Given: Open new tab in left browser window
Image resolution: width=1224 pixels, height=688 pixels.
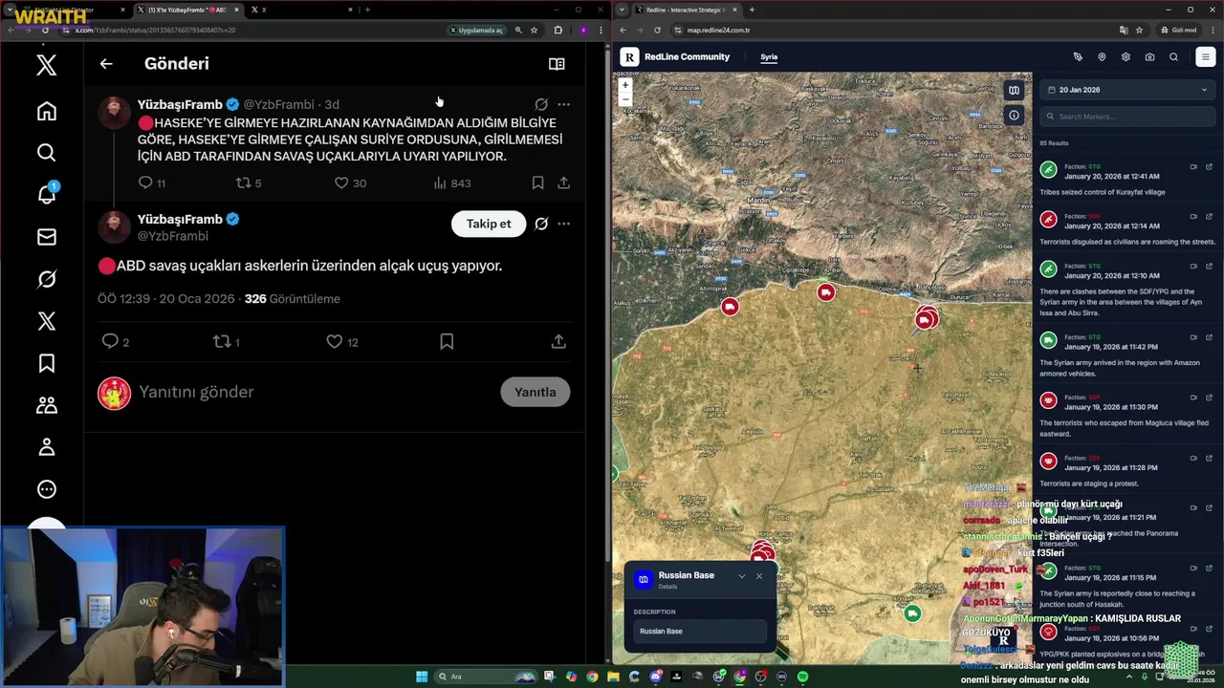Looking at the screenshot, I should click(x=367, y=10).
